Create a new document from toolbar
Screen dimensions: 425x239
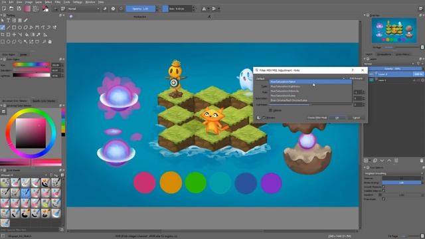[4, 9]
